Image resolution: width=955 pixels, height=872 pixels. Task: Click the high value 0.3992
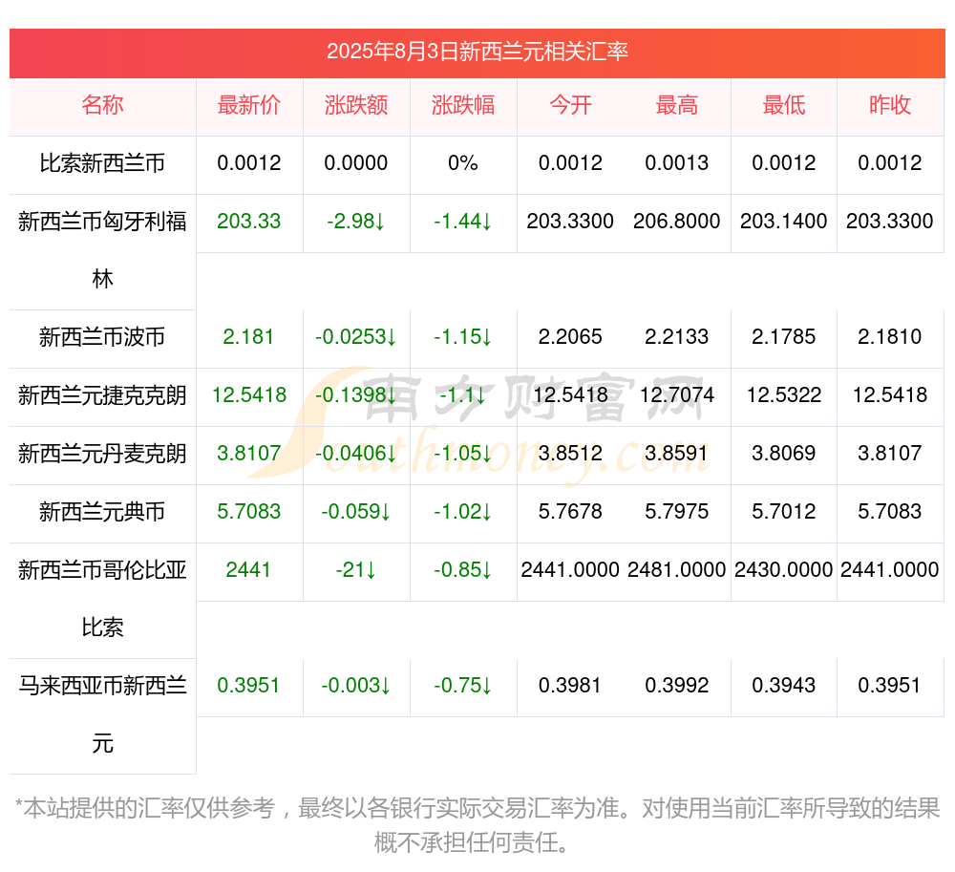[x=677, y=686]
